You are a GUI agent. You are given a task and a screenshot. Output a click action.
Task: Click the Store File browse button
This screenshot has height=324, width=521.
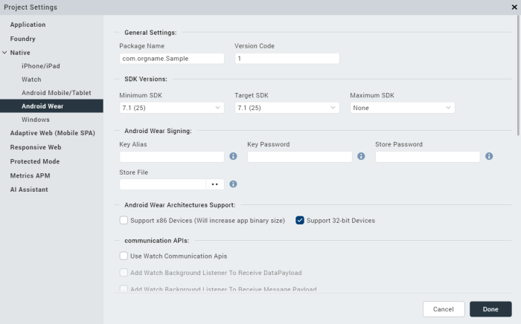214,184
